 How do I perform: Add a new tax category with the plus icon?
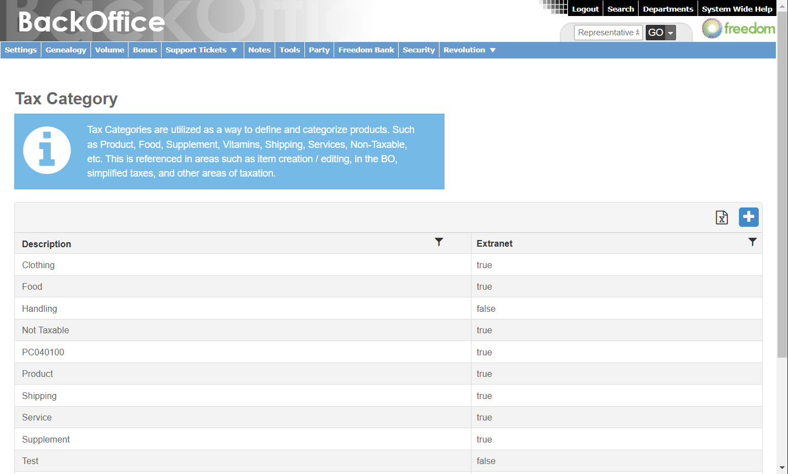[x=748, y=217]
